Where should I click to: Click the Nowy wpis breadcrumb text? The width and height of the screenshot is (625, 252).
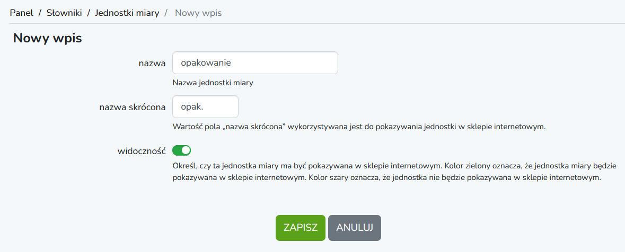click(x=198, y=13)
